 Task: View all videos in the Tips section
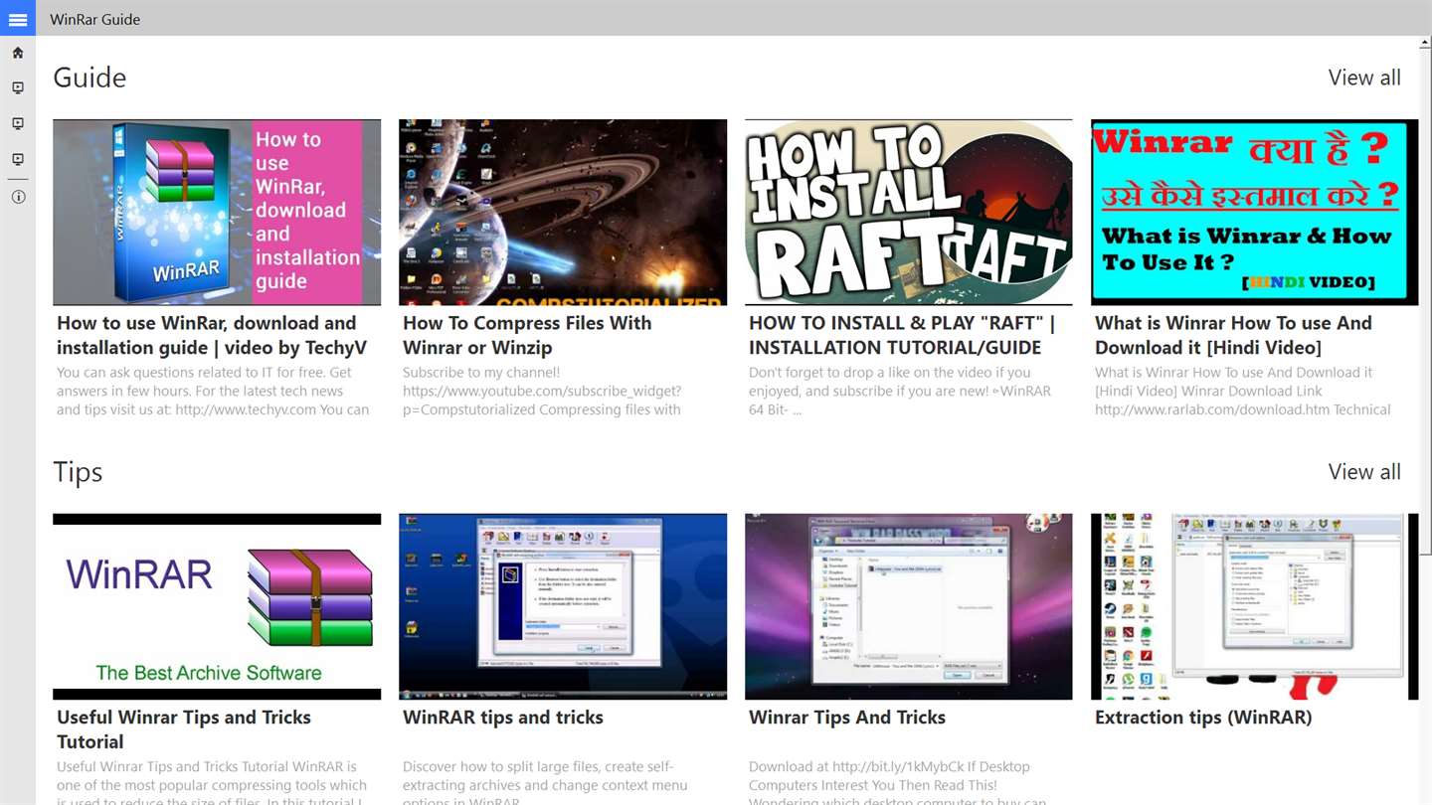click(1364, 472)
